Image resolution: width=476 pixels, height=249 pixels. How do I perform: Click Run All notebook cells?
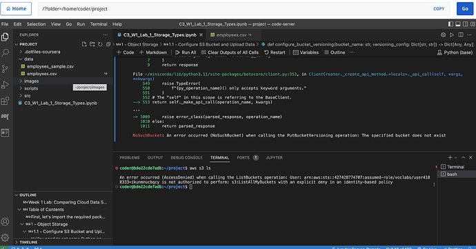pos(186,52)
